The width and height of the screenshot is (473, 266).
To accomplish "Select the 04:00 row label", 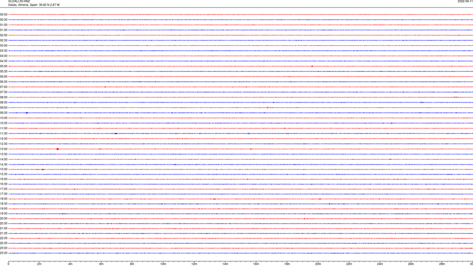I will click(x=3, y=56).
